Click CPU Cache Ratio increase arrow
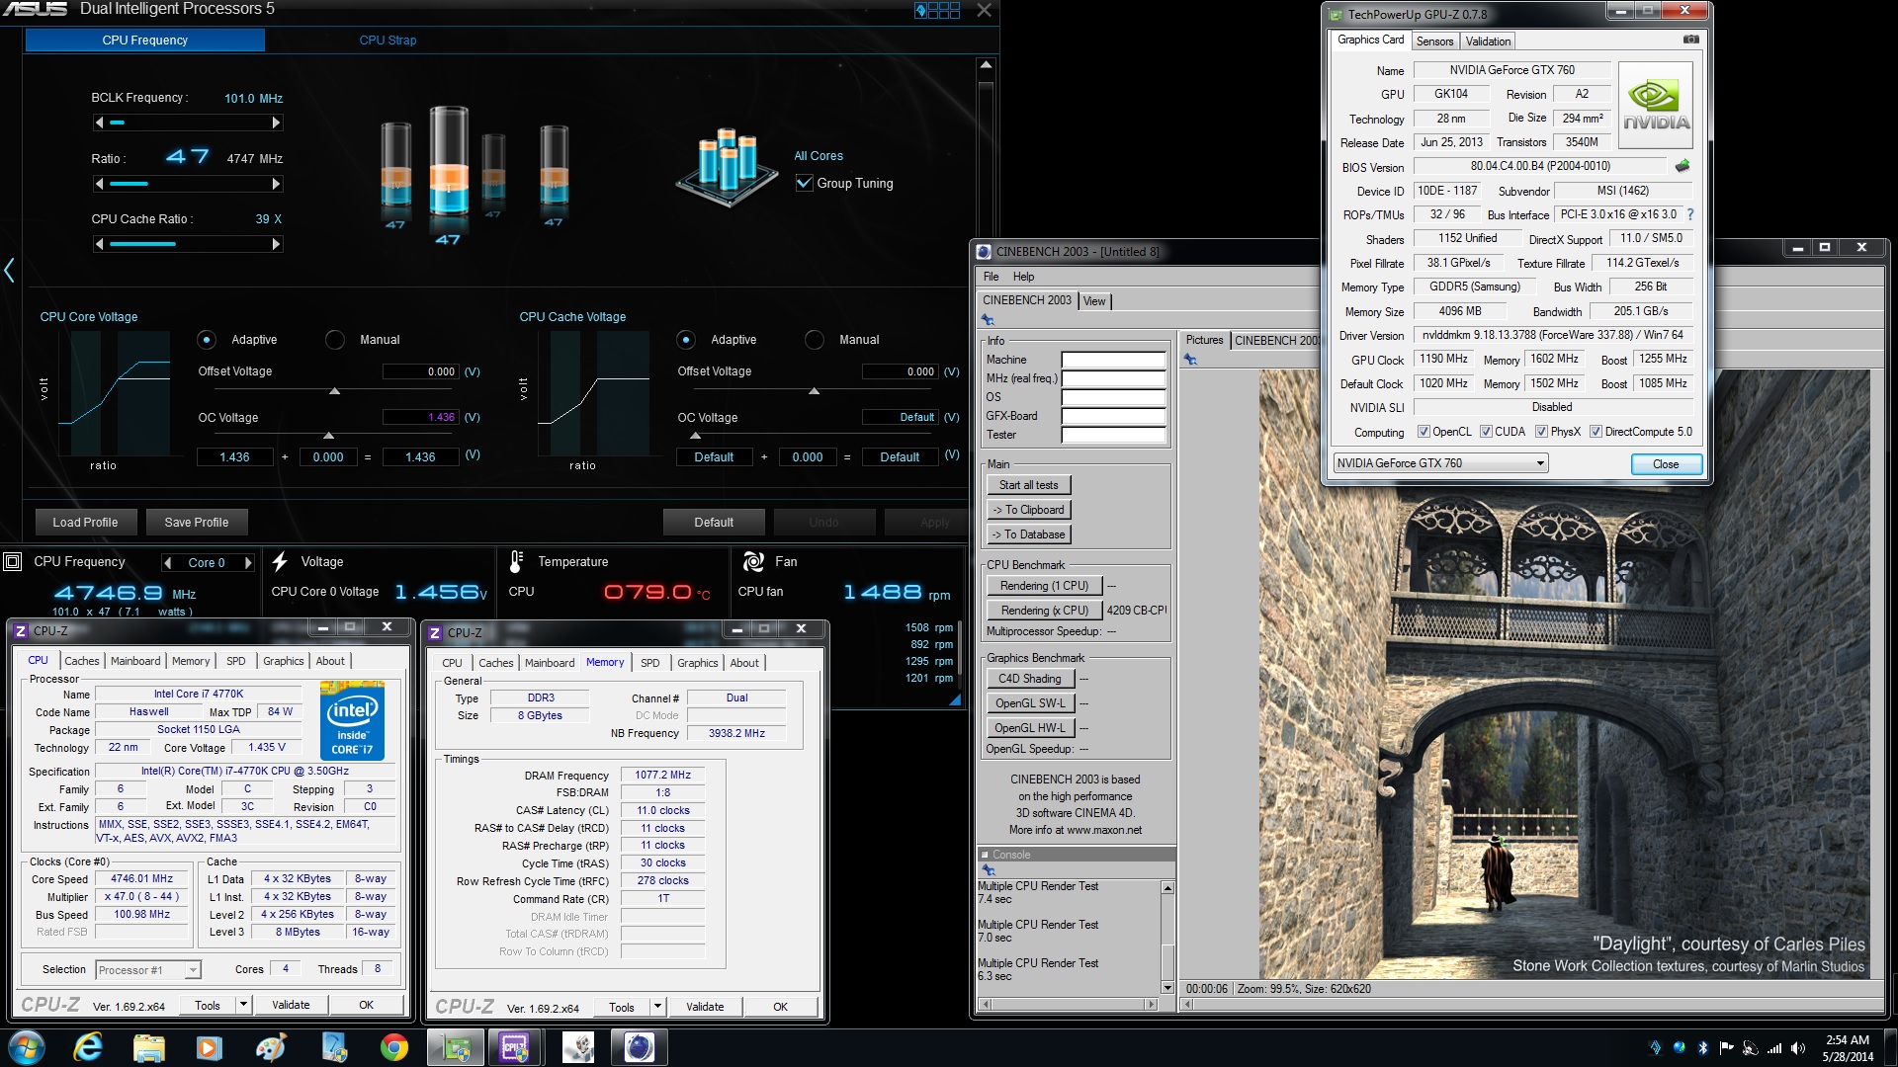Image resolution: width=1898 pixels, height=1067 pixels. coord(276,244)
